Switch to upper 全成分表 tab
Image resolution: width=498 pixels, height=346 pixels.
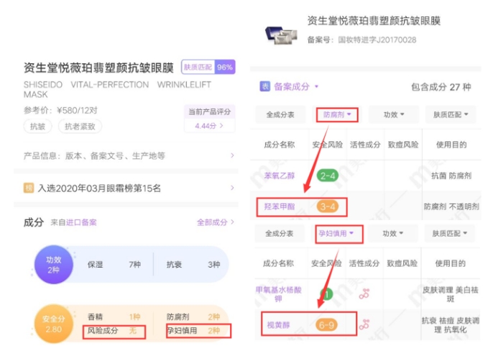coord(280,114)
